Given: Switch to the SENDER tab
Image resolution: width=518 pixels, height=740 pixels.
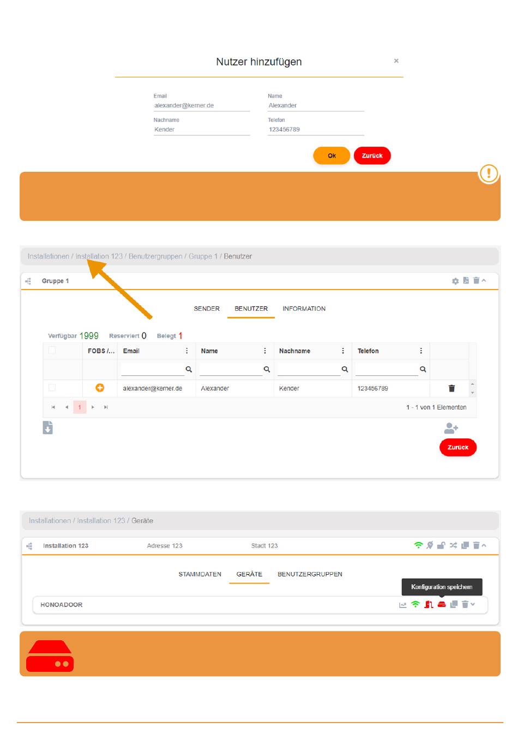Looking at the screenshot, I should coord(207,309).
